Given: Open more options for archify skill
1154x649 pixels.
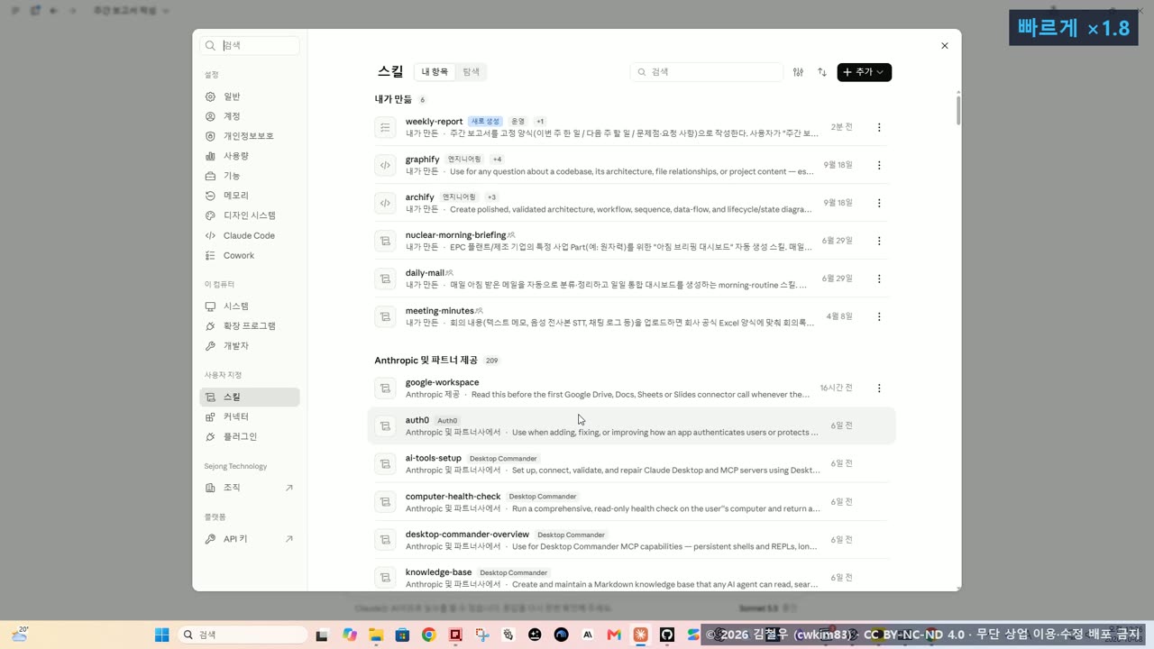Looking at the screenshot, I should point(879,203).
